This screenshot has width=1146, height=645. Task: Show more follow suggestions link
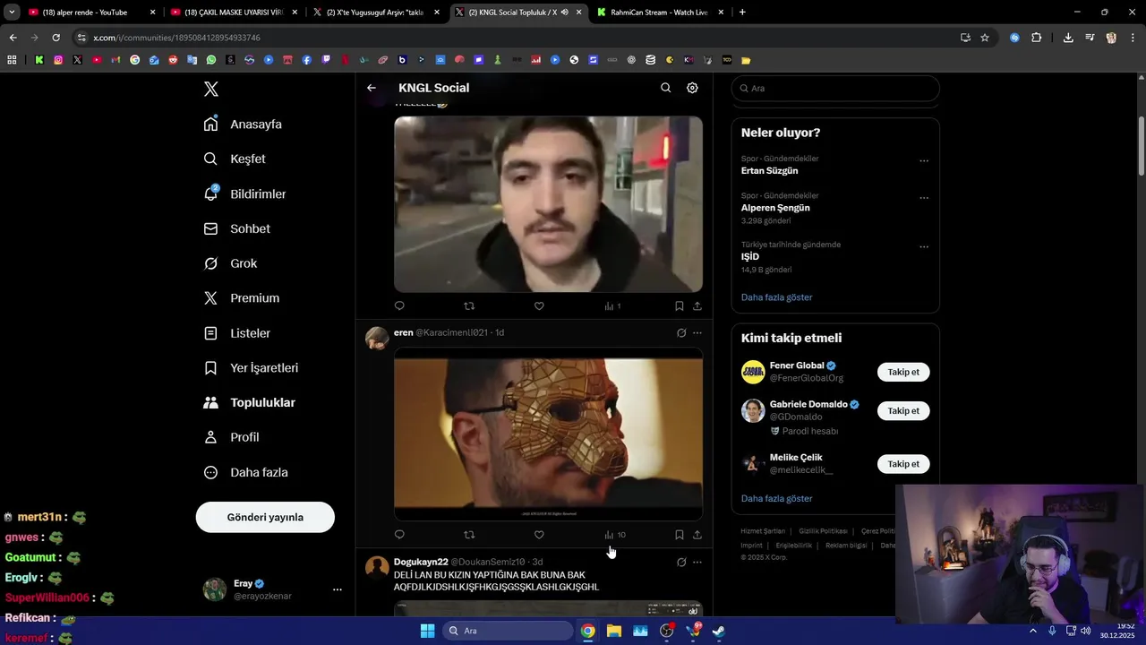(777, 498)
